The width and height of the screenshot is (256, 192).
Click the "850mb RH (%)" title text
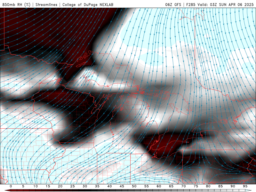pyautogui.click(x=16, y=4)
